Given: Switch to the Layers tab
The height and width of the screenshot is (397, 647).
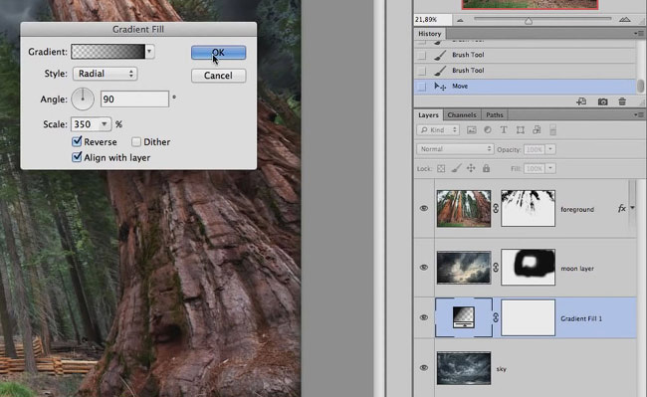Looking at the screenshot, I should 428,115.
